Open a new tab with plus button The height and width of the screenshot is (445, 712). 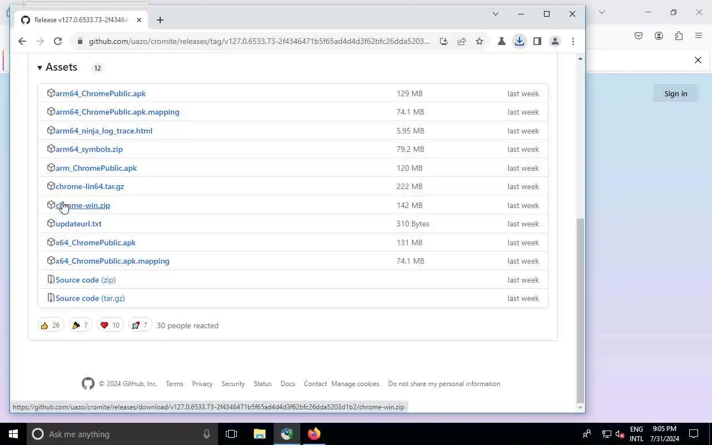pyautogui.click(x=160, y=20)
